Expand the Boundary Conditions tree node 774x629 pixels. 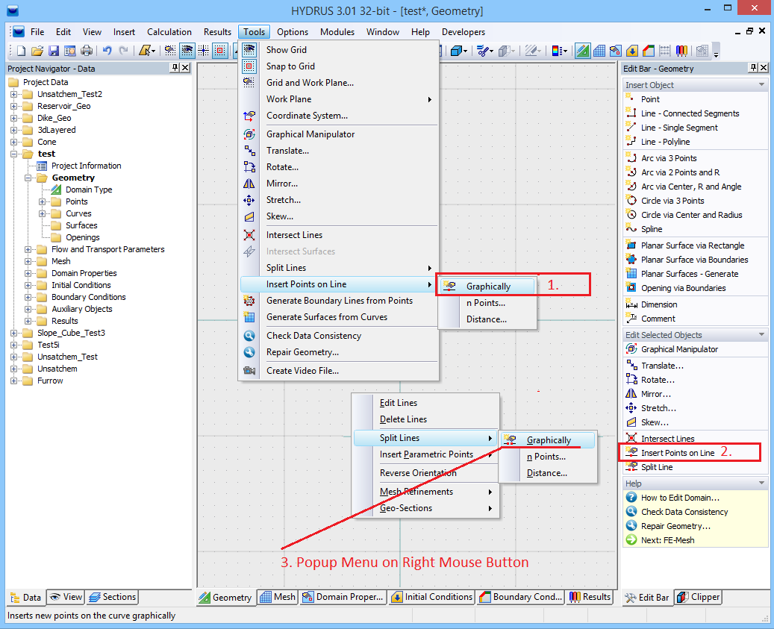click(28, 297)
